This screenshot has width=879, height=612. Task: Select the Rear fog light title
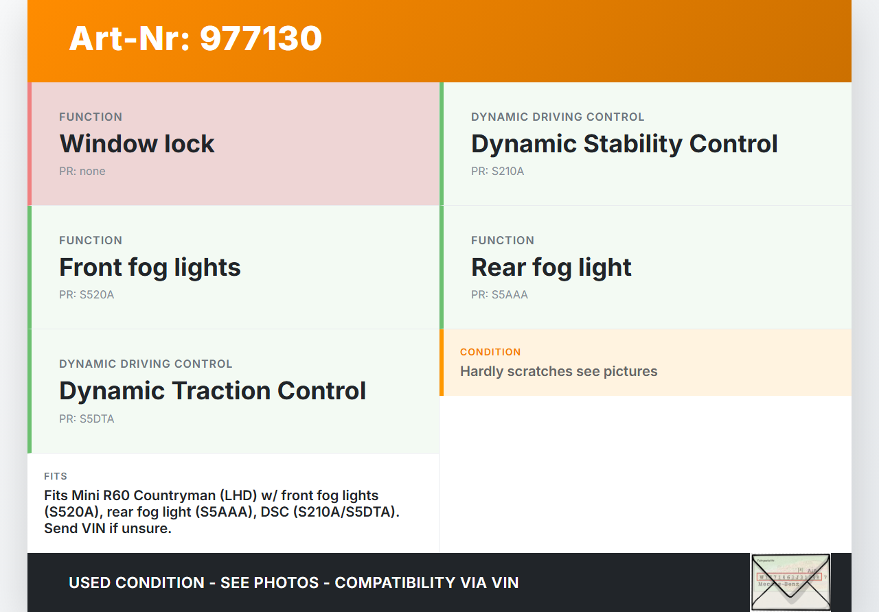click(551, 268)
